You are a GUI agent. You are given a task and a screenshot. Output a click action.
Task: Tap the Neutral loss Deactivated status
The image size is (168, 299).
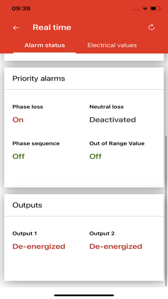113,120
